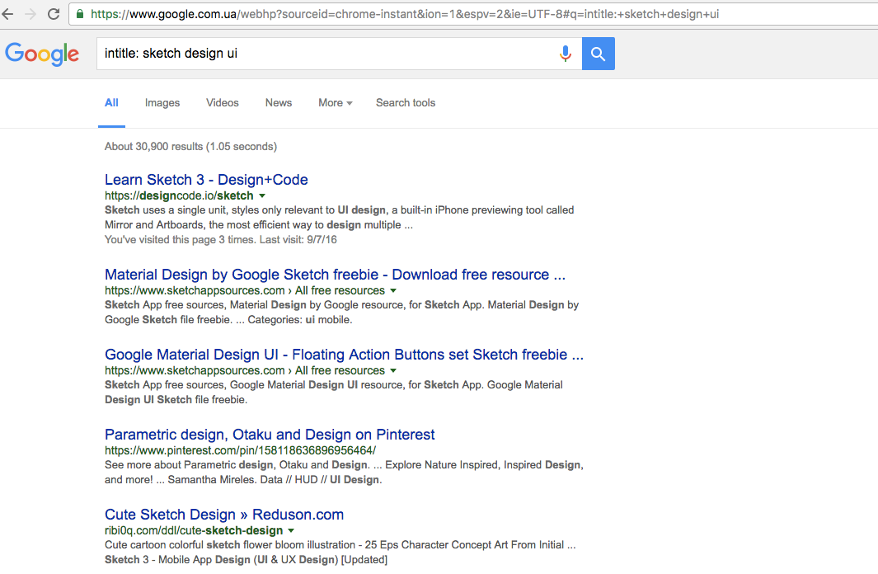Focus the browser address bar URL
The height and width of the screenshot is (574, 878).
point(412,14)
